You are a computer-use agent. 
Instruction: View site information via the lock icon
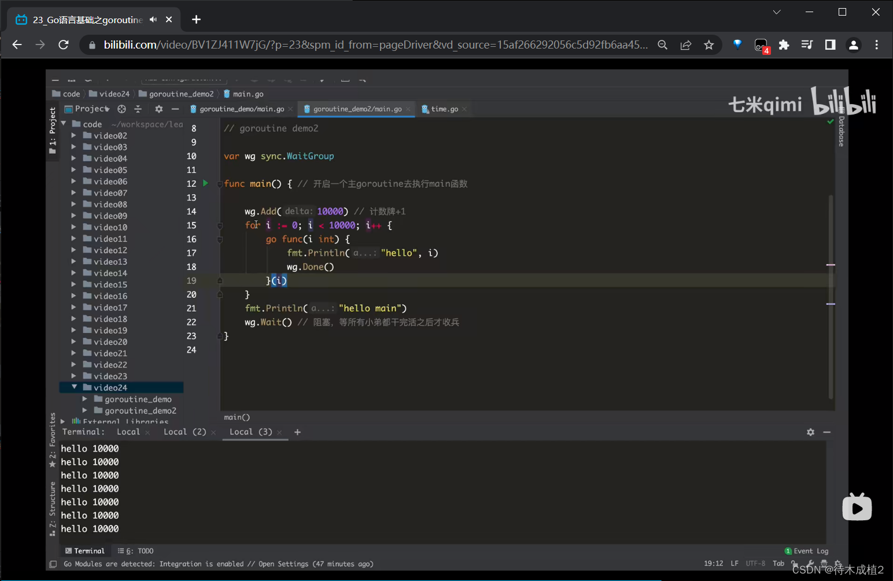tap(91, 45)
